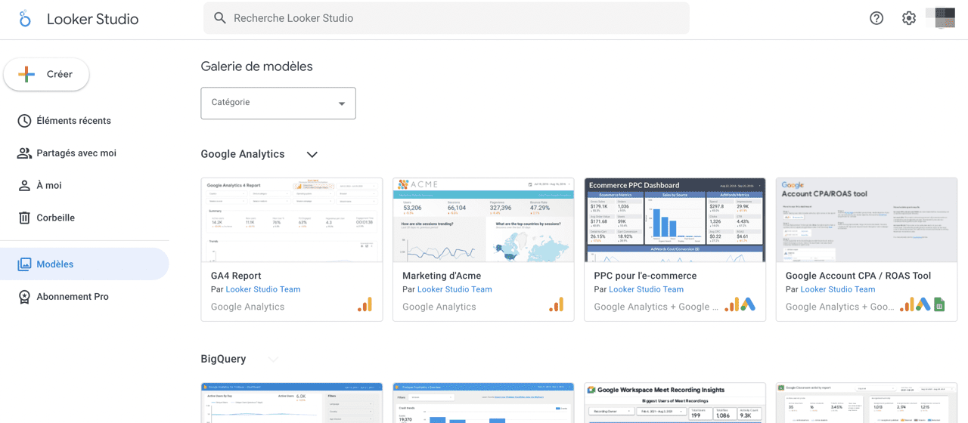968x423 pixels.
Task: Focus the Recherche Looker Studio search field
Action: [446, 18]
